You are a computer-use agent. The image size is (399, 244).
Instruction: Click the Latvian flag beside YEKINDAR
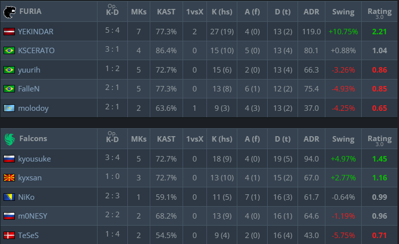(x=8, y=31)
